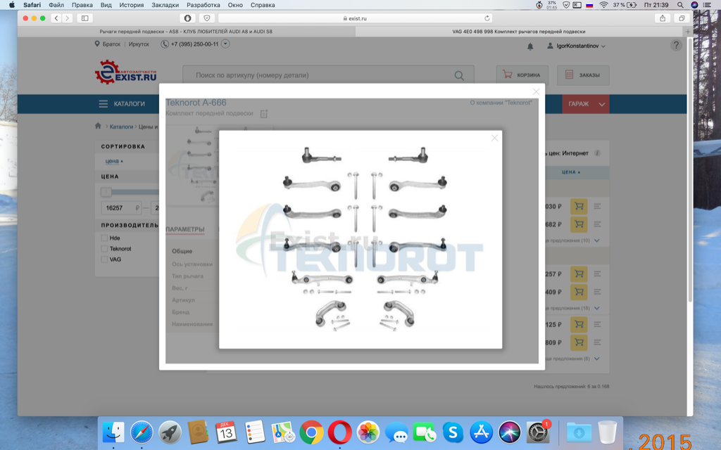Add the 030 ₽ offer to cart
Image resolution: width=721 pixels, height=450 pixels.
(x=579, y=207)
